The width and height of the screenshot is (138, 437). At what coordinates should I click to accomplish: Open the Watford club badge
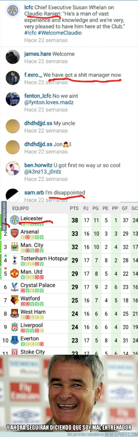point(15,300)
